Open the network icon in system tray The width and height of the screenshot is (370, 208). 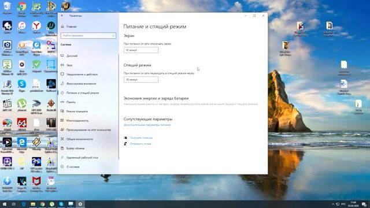(x=338, y=204)
